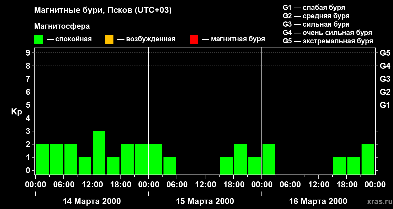Viewport: 393px width, 209px height.
Task: Click the green "спокойная" legend swatch
Action: click(x=38, y=39)
